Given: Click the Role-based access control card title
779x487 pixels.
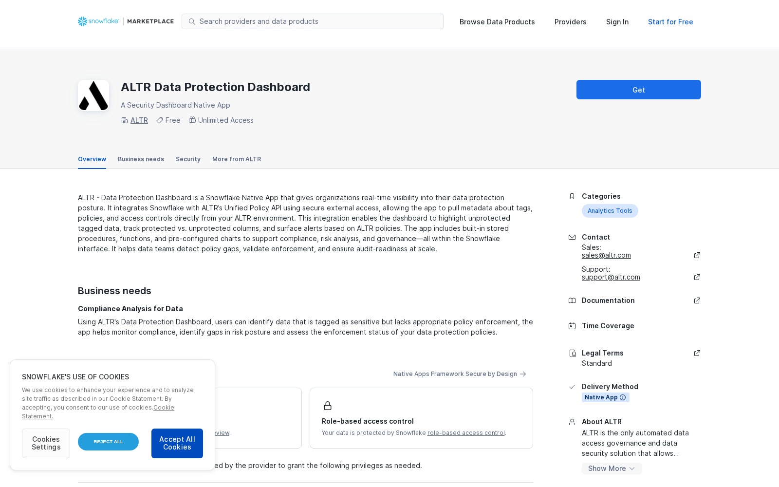Looking at the screenshot, I should click(x=368, y=421).
